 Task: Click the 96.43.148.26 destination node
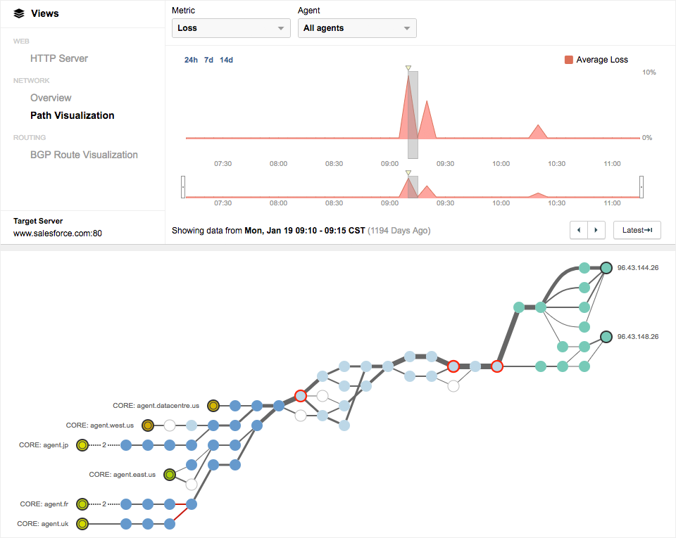click(x=606, y=337)
